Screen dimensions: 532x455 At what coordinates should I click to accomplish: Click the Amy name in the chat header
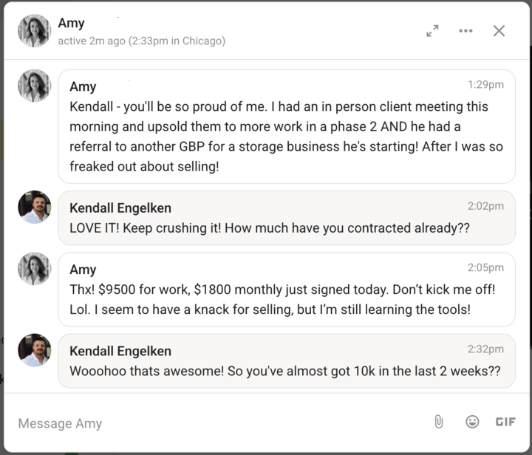(x=72, y=24)
